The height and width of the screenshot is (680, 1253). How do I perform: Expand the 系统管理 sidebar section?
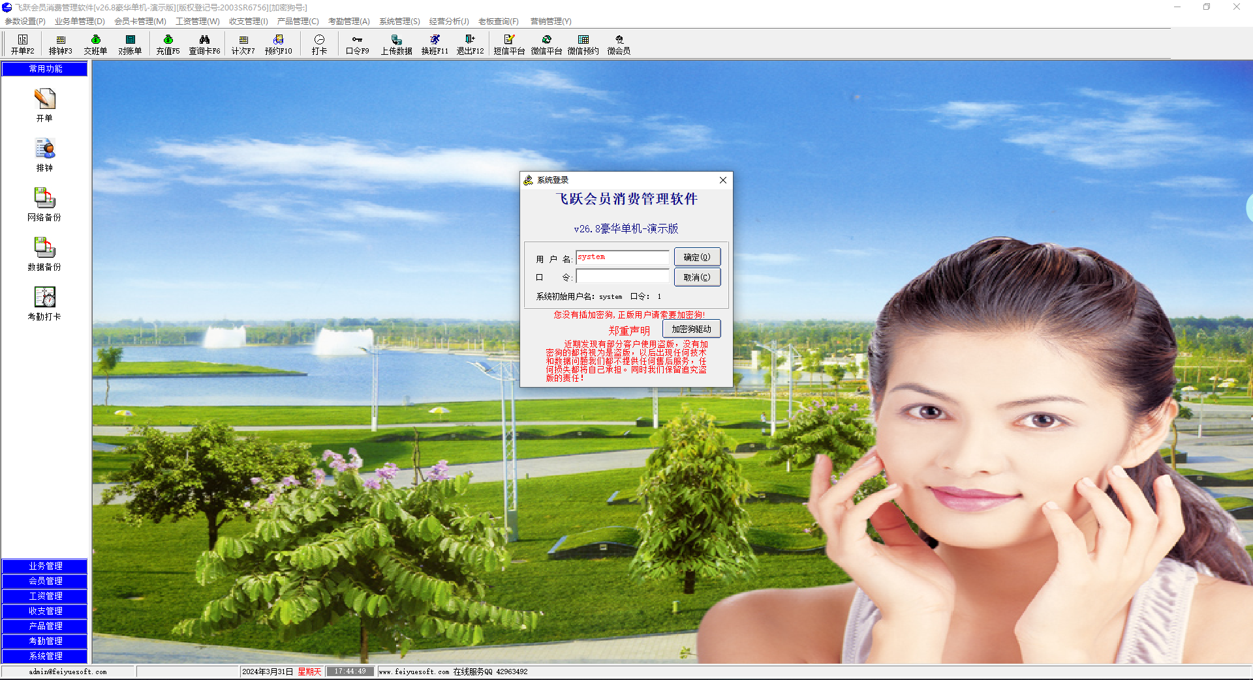[45, 656]
